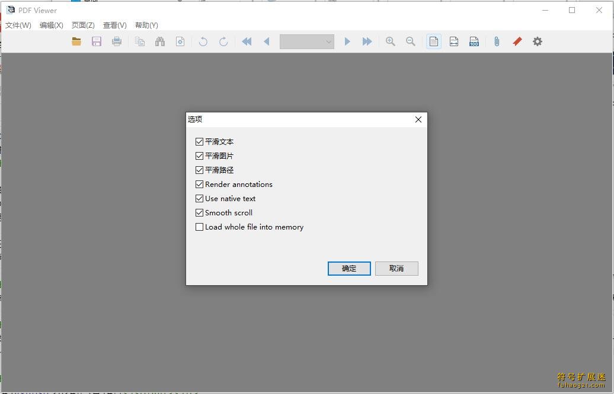Jump to last page with double-arrow control
614x394 pixels.
367,41
